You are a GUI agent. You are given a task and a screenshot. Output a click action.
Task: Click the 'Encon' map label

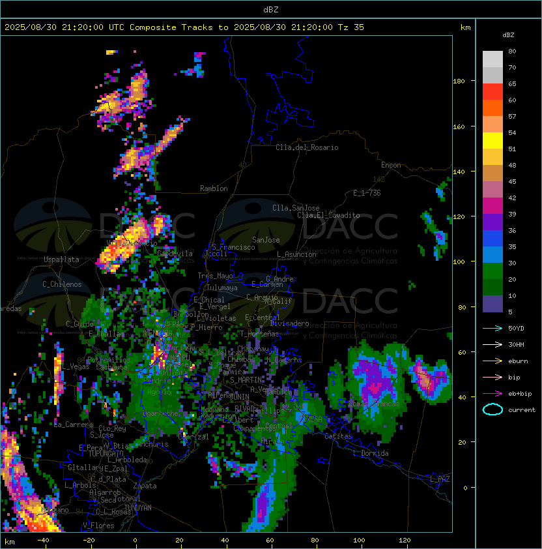(x=391, y=165)
